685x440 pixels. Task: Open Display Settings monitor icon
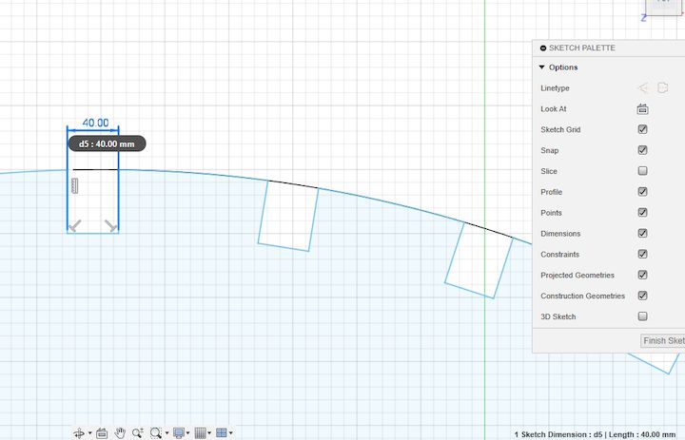tap(179, 433)
